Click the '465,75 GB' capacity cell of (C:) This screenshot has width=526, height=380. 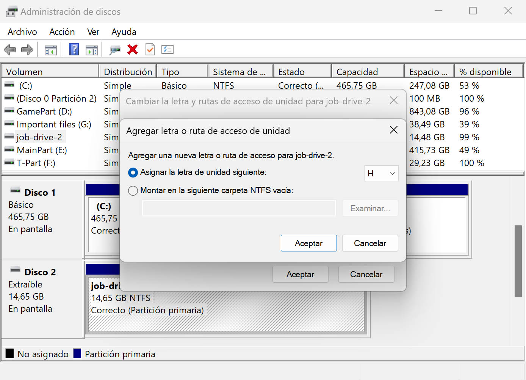coord(357,86)
